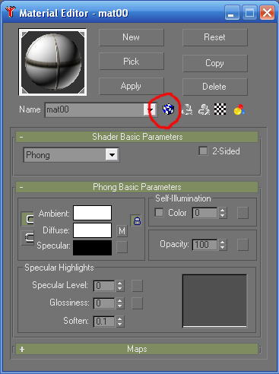Click the Self-Illumination value field

coord(204,213)
